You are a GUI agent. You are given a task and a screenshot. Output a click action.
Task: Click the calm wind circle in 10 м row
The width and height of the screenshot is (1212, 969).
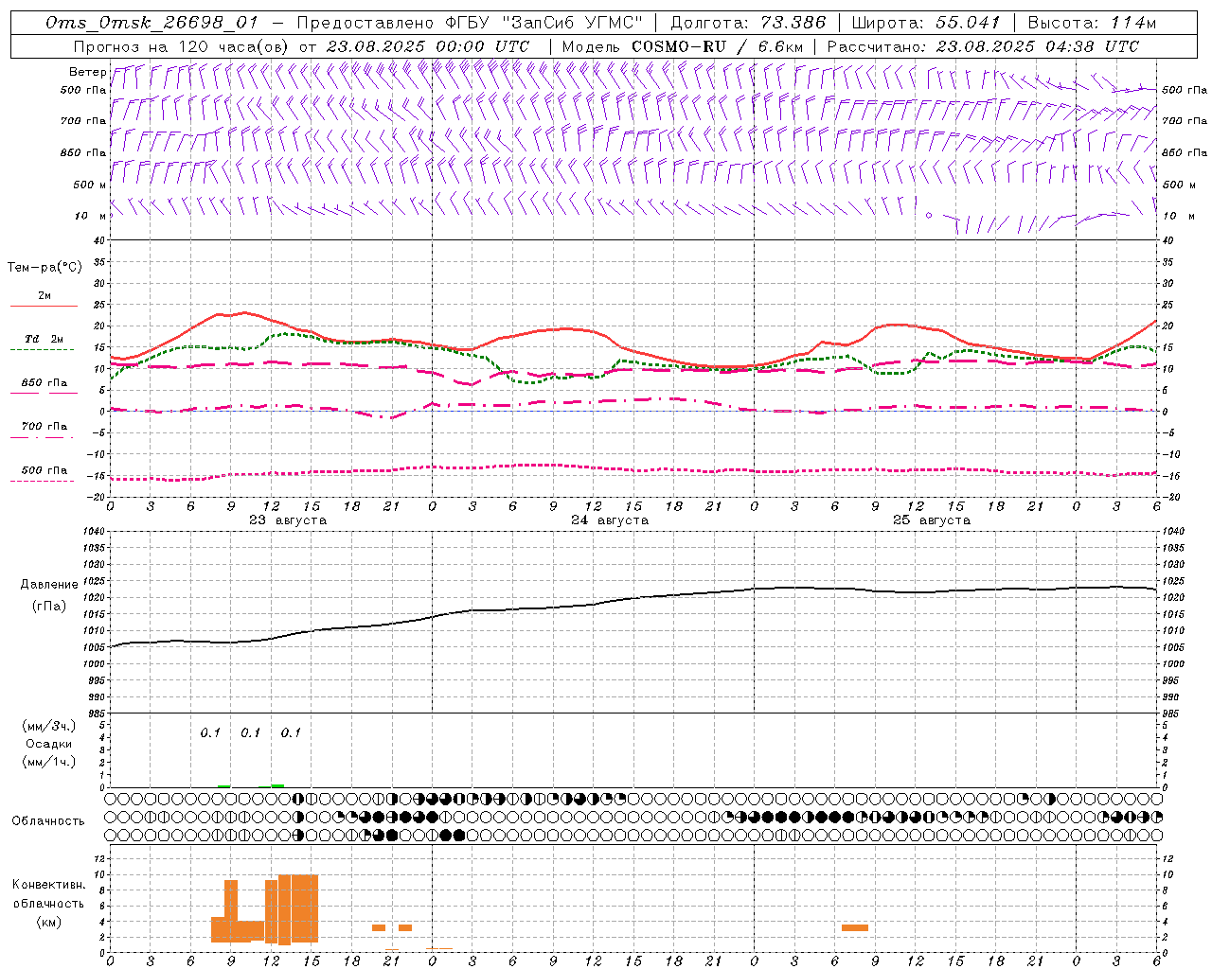coord(929,216)
